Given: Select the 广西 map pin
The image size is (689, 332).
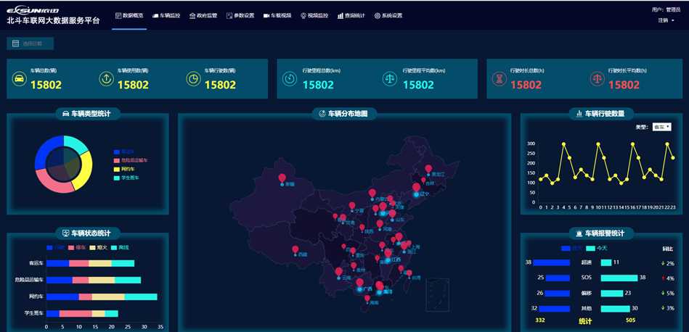Looking at the screenshot, I should (360, 283).
